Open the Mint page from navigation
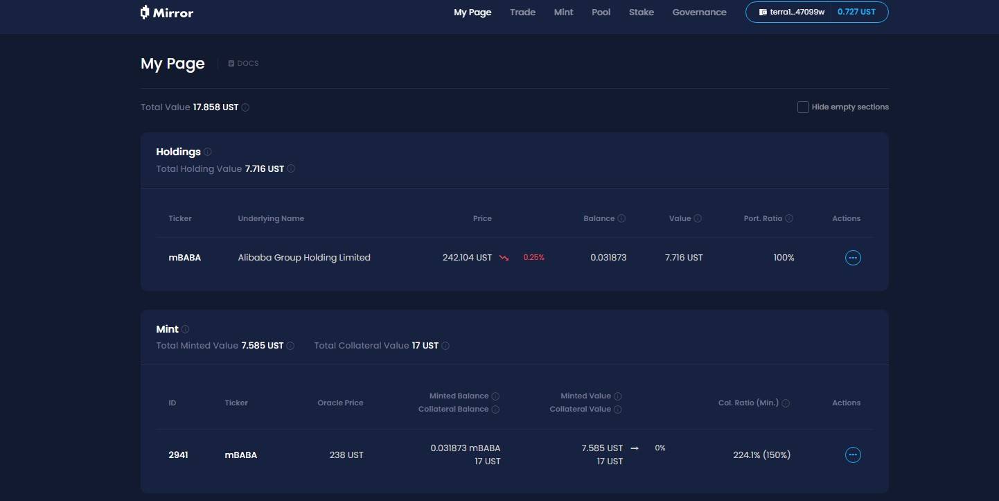 563,12
